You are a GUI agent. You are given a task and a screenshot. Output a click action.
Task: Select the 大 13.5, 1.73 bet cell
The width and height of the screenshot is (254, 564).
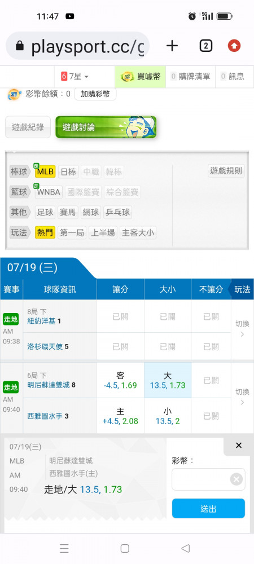168,380
